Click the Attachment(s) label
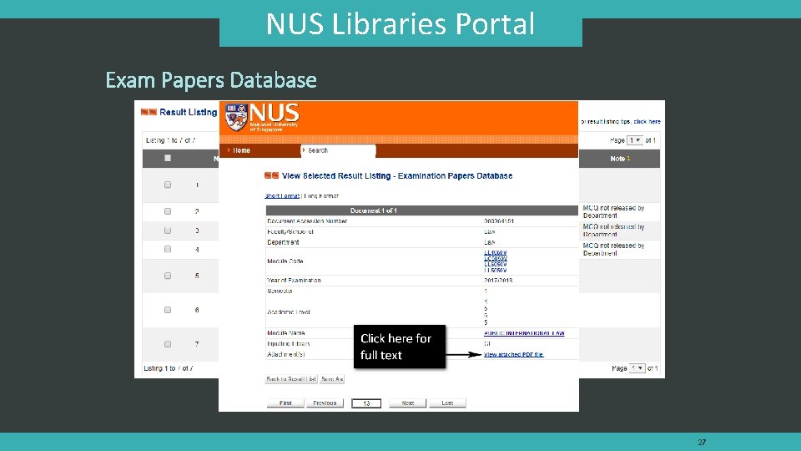 286,354
